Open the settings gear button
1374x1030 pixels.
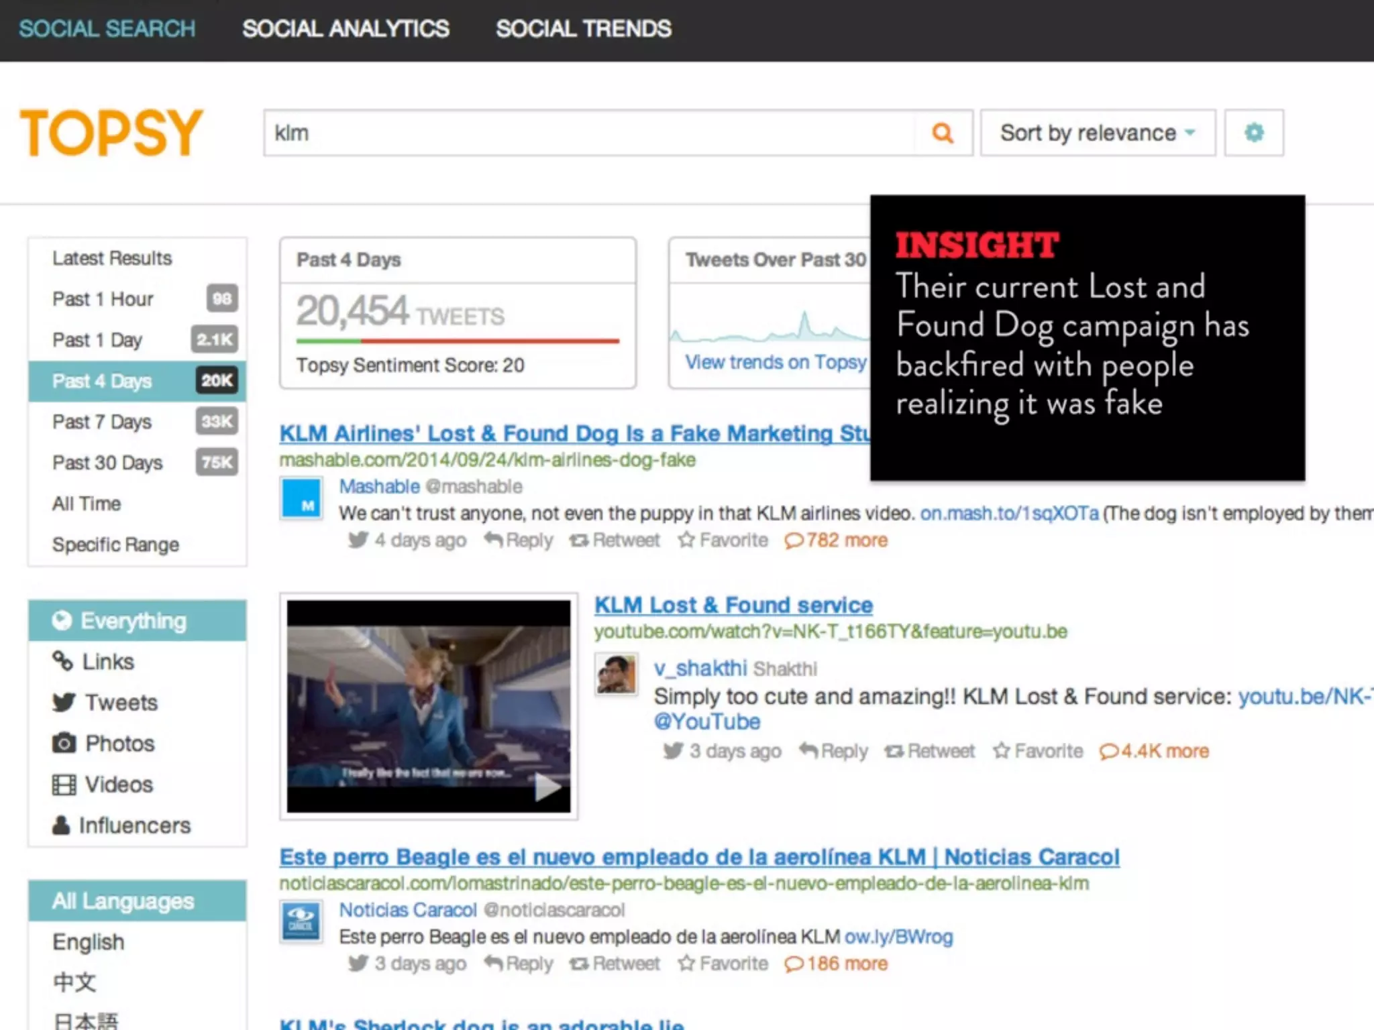(1254, 133)
